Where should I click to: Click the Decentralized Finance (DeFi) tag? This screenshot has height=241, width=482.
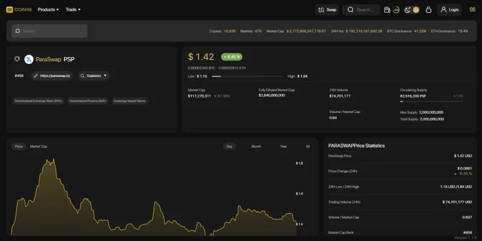(87, 101)
